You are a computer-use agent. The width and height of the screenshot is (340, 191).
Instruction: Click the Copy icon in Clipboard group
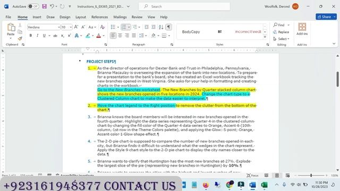click(x=20, y=32)
